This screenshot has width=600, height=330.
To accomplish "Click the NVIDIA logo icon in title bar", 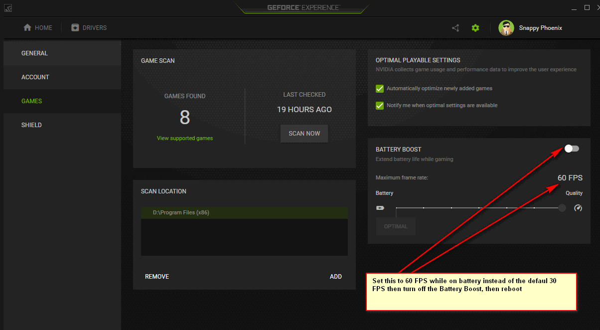I will [8, 8].
